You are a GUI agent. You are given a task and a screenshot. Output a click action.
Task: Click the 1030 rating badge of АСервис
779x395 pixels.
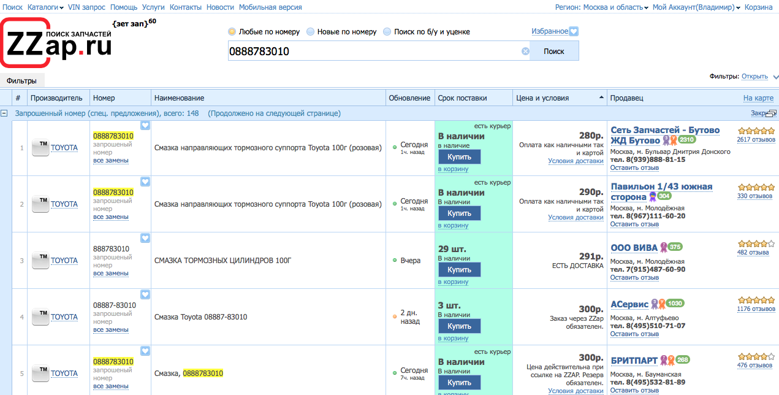pos(675,304)
